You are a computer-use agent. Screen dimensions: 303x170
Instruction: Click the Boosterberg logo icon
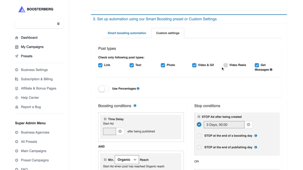[x=22, y=9]
